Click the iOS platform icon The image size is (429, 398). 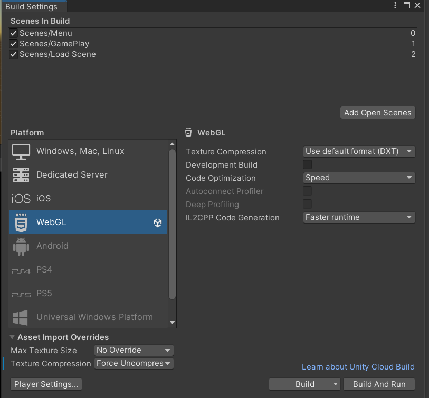click(x=21, y=199)
